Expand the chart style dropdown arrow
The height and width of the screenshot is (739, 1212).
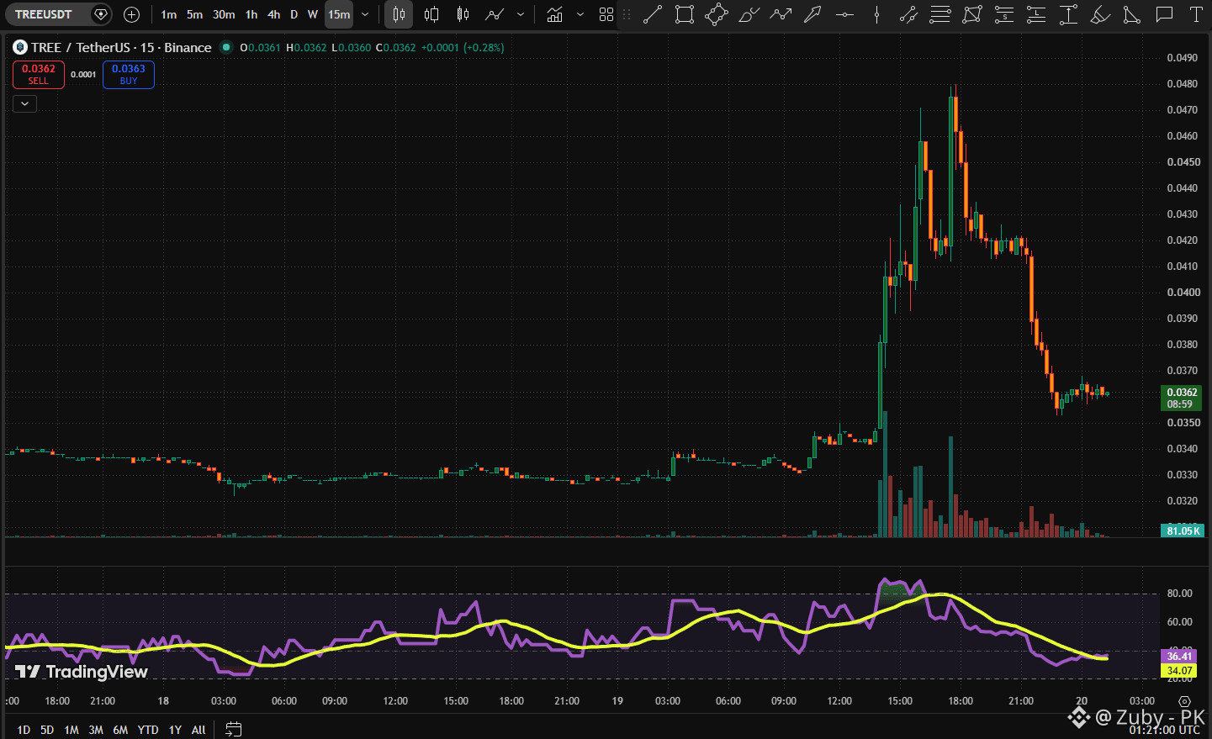tap(521, 14)
